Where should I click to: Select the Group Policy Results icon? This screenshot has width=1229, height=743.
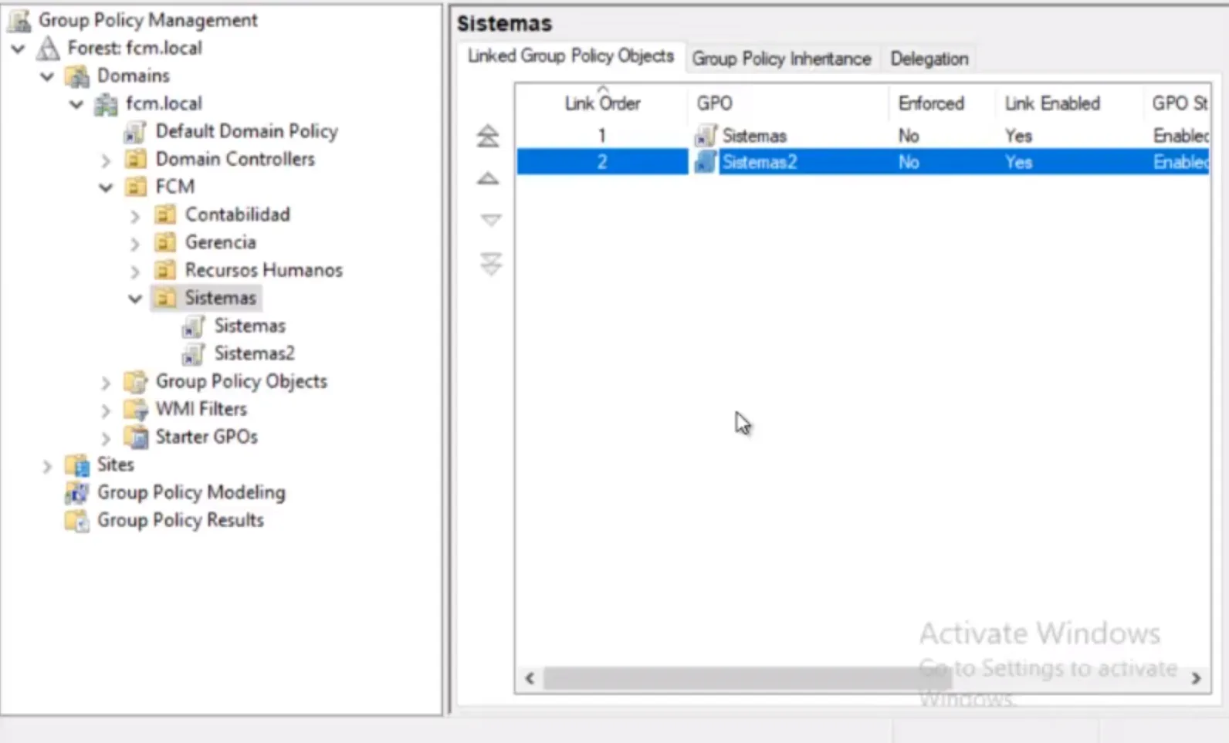76,521
